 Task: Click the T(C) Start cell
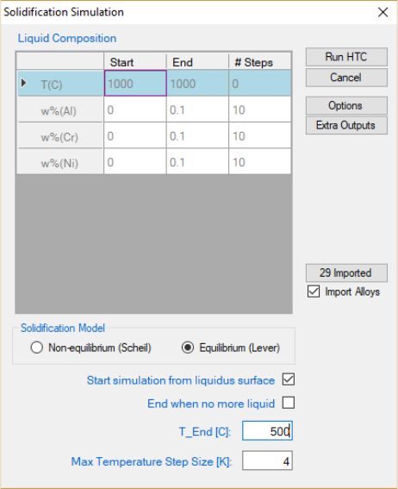135,83
